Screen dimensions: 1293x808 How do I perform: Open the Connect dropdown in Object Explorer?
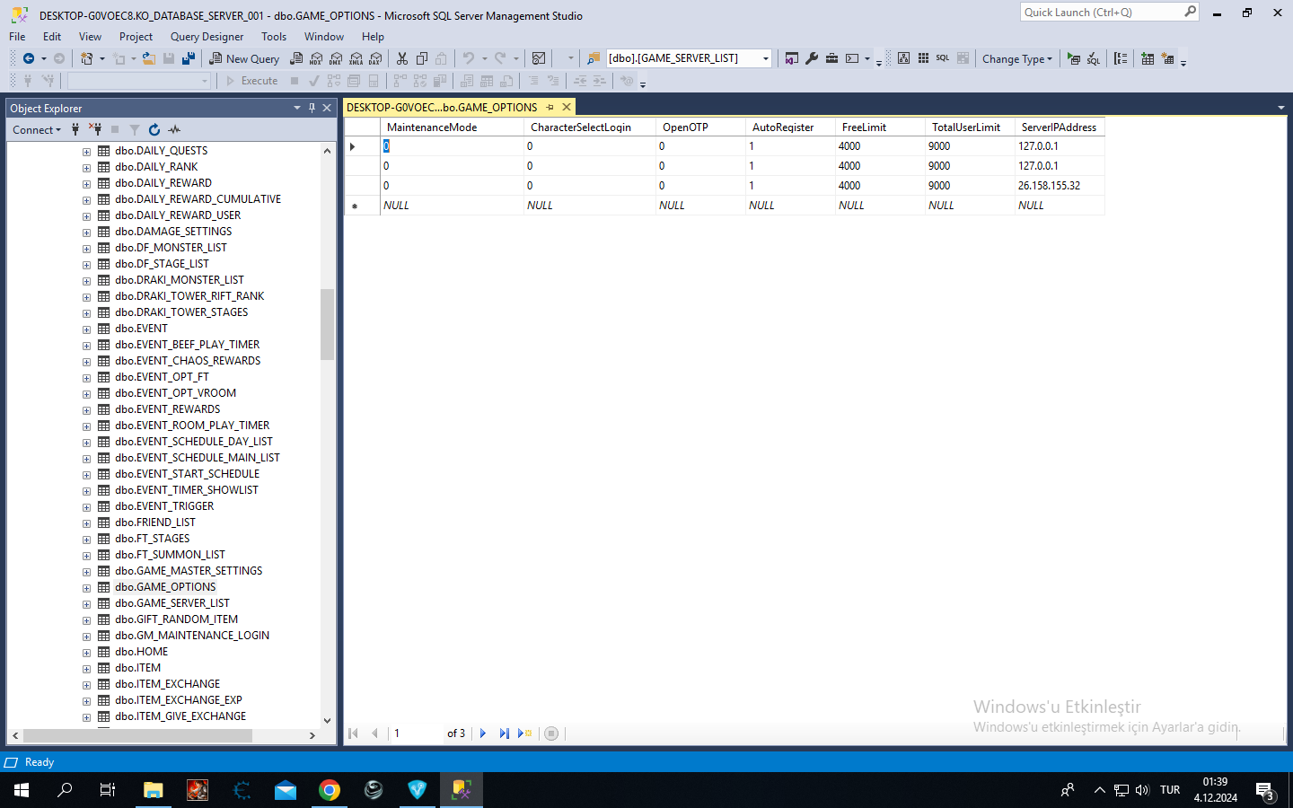click(37, 129)
